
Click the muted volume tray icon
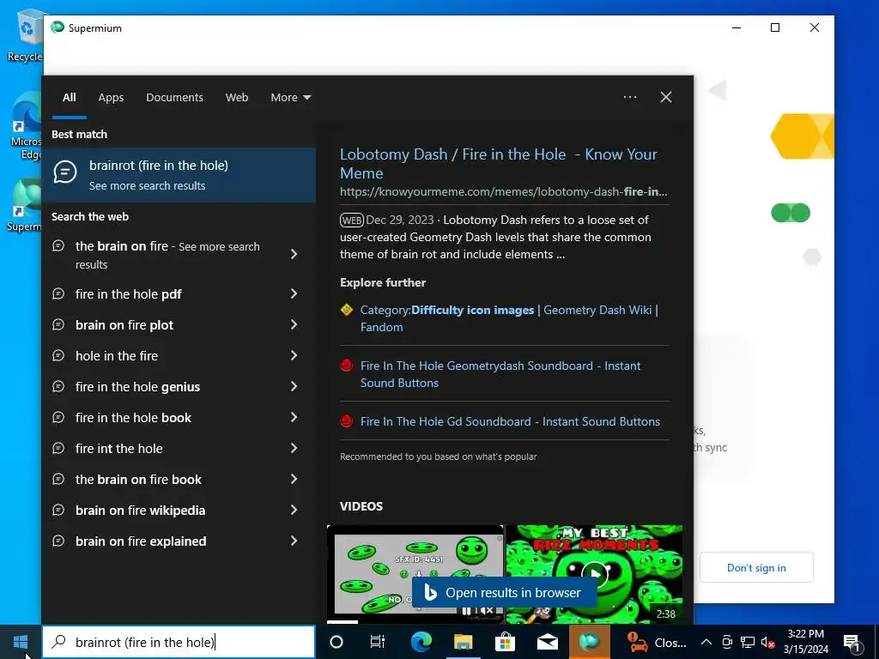[768, 642]
